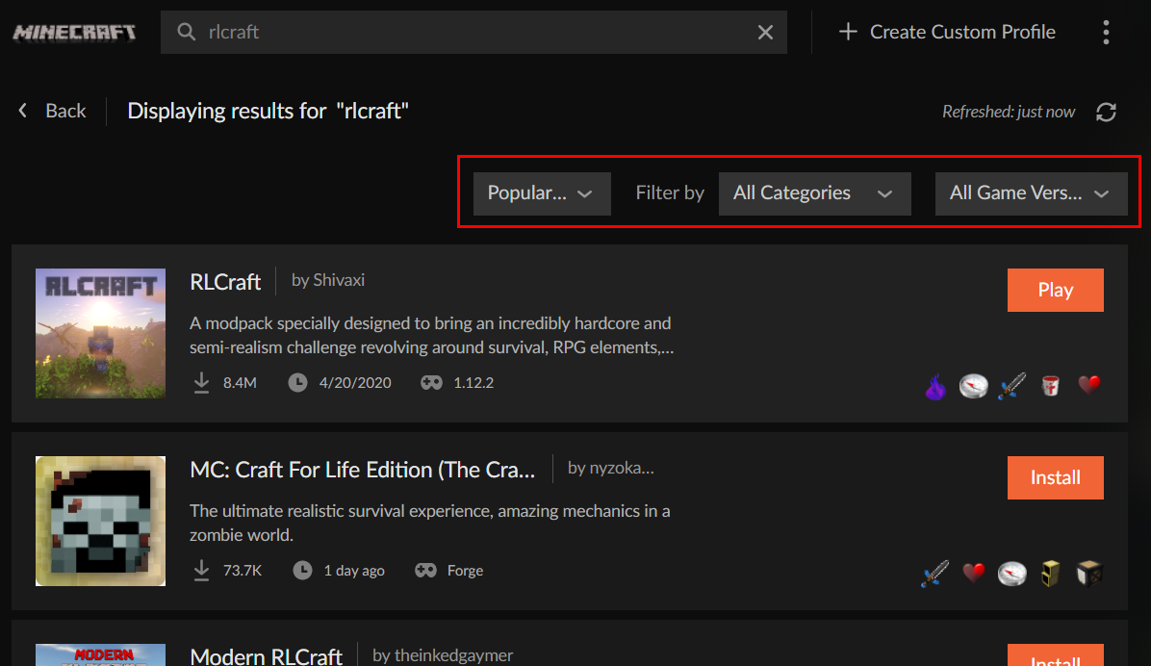The width and height of the screenshot is (1151, 666).
Task: Click the 1.12.2 version text
Action: (x=473, y=382)
